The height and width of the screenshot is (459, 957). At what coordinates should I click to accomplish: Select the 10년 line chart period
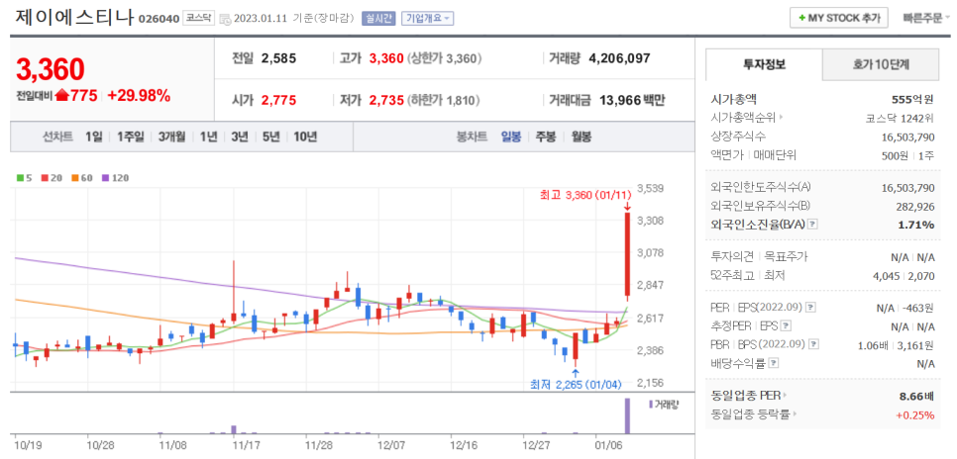click(x=305, y=137)
